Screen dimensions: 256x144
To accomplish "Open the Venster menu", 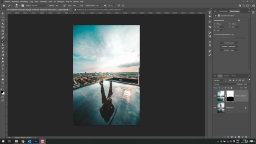I will (x=76, y=2).
